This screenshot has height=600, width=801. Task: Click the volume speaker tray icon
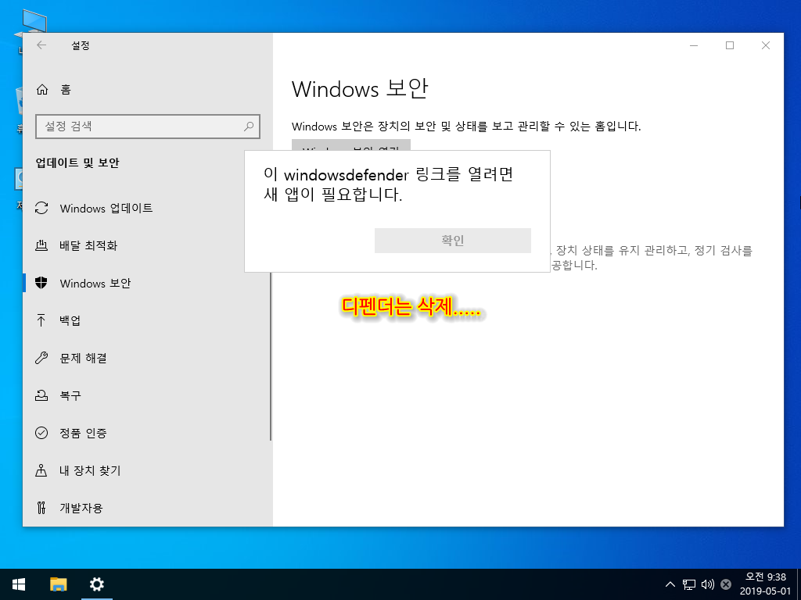[707, 584]
